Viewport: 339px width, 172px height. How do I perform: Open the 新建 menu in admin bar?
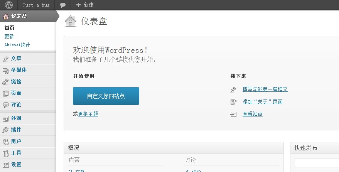pos(85,5)
